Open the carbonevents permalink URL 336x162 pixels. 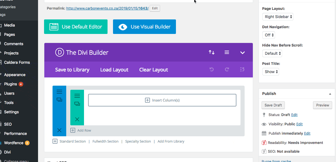pyautogui.click(x=107, y=8)
